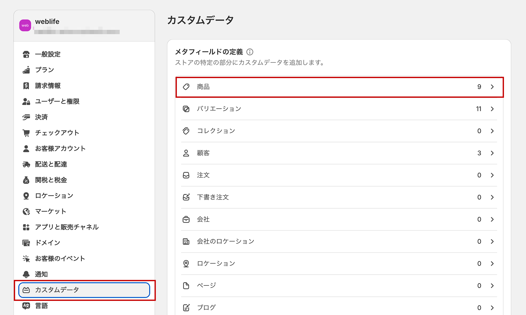The width and height of the screenshot is (526, 315).
Task: Click the アプリと販売チャネル grid icon
Action: pos(26,227)
